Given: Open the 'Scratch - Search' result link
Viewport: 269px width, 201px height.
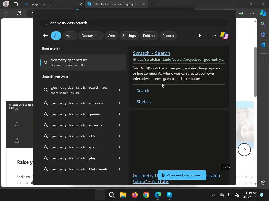Looking at the screenshot, I should tap(152, 53).
